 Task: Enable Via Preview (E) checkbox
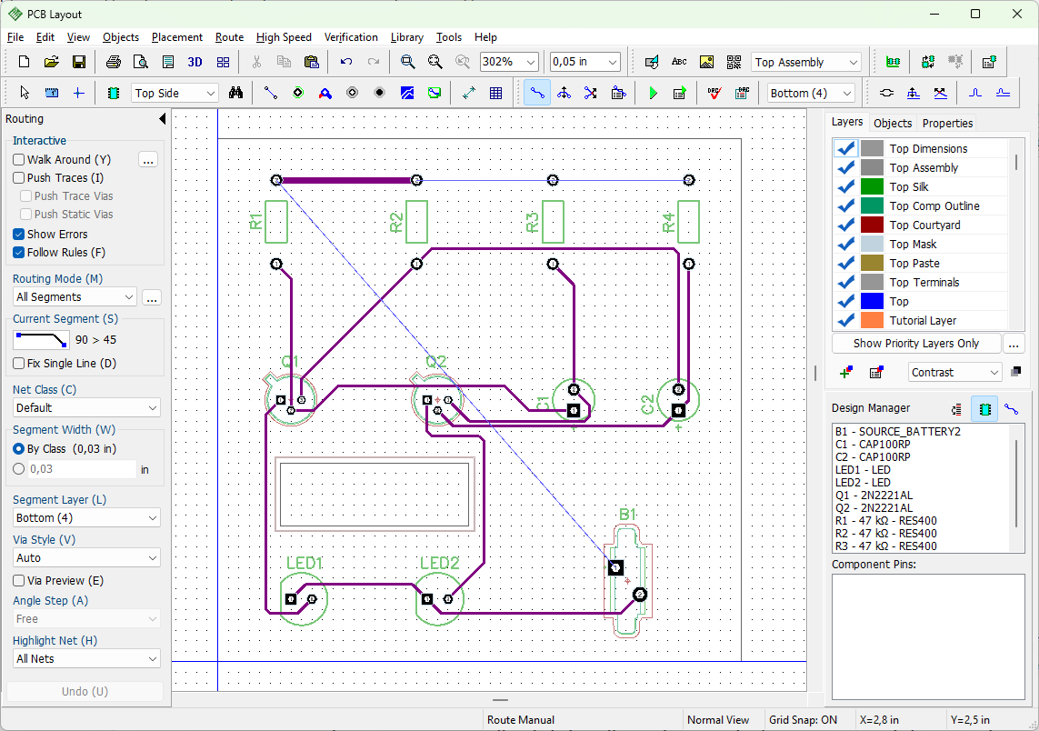[x=18, y=581]
